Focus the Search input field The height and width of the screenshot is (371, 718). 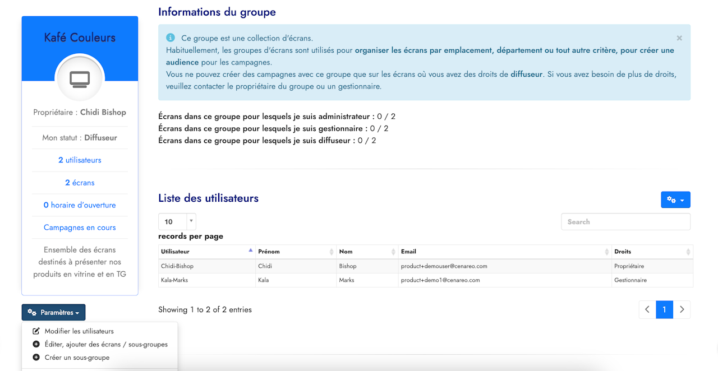click(x=625, y=221)
